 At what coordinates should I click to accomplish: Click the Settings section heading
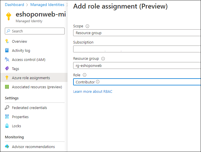click(x=12, y=98)
